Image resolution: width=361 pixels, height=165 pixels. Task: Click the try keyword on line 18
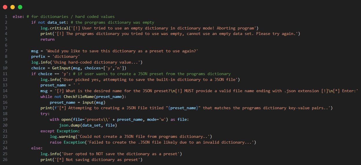click(45, 114)
